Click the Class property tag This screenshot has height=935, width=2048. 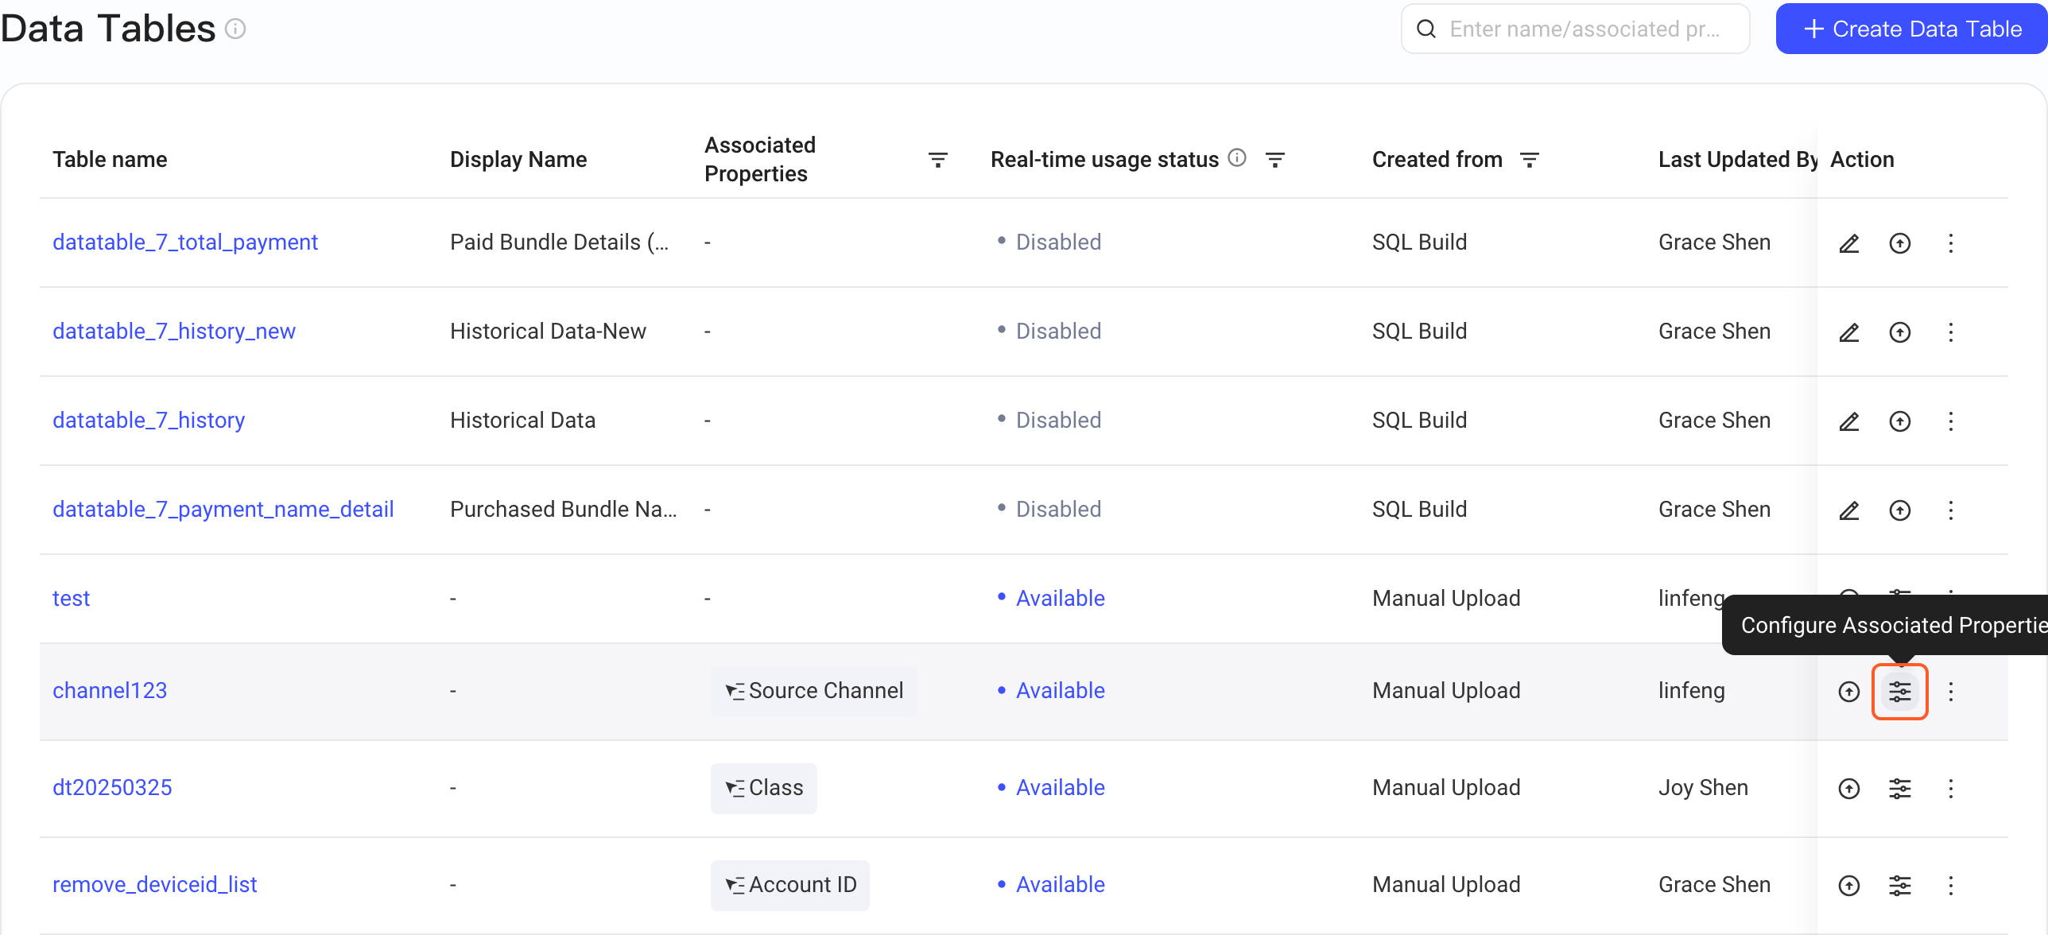coord(764,788)
